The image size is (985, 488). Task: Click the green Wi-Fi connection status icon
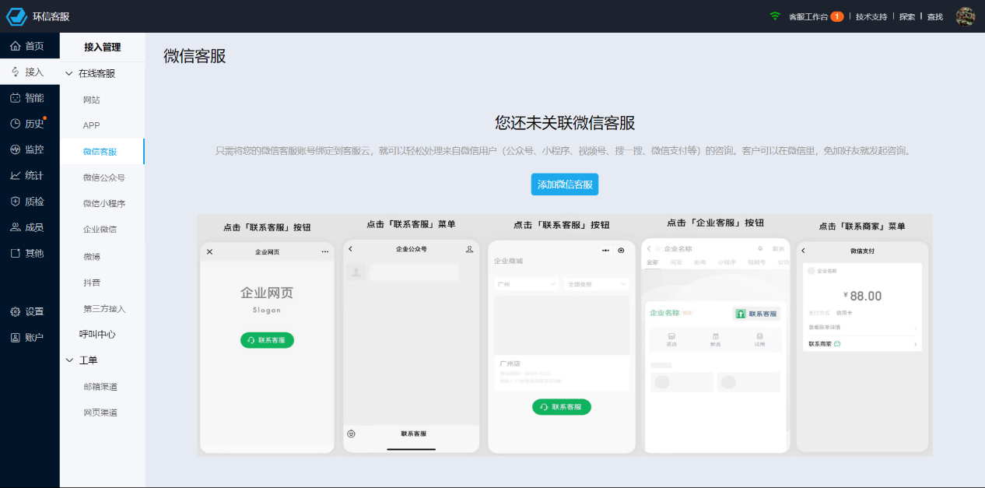774,16
